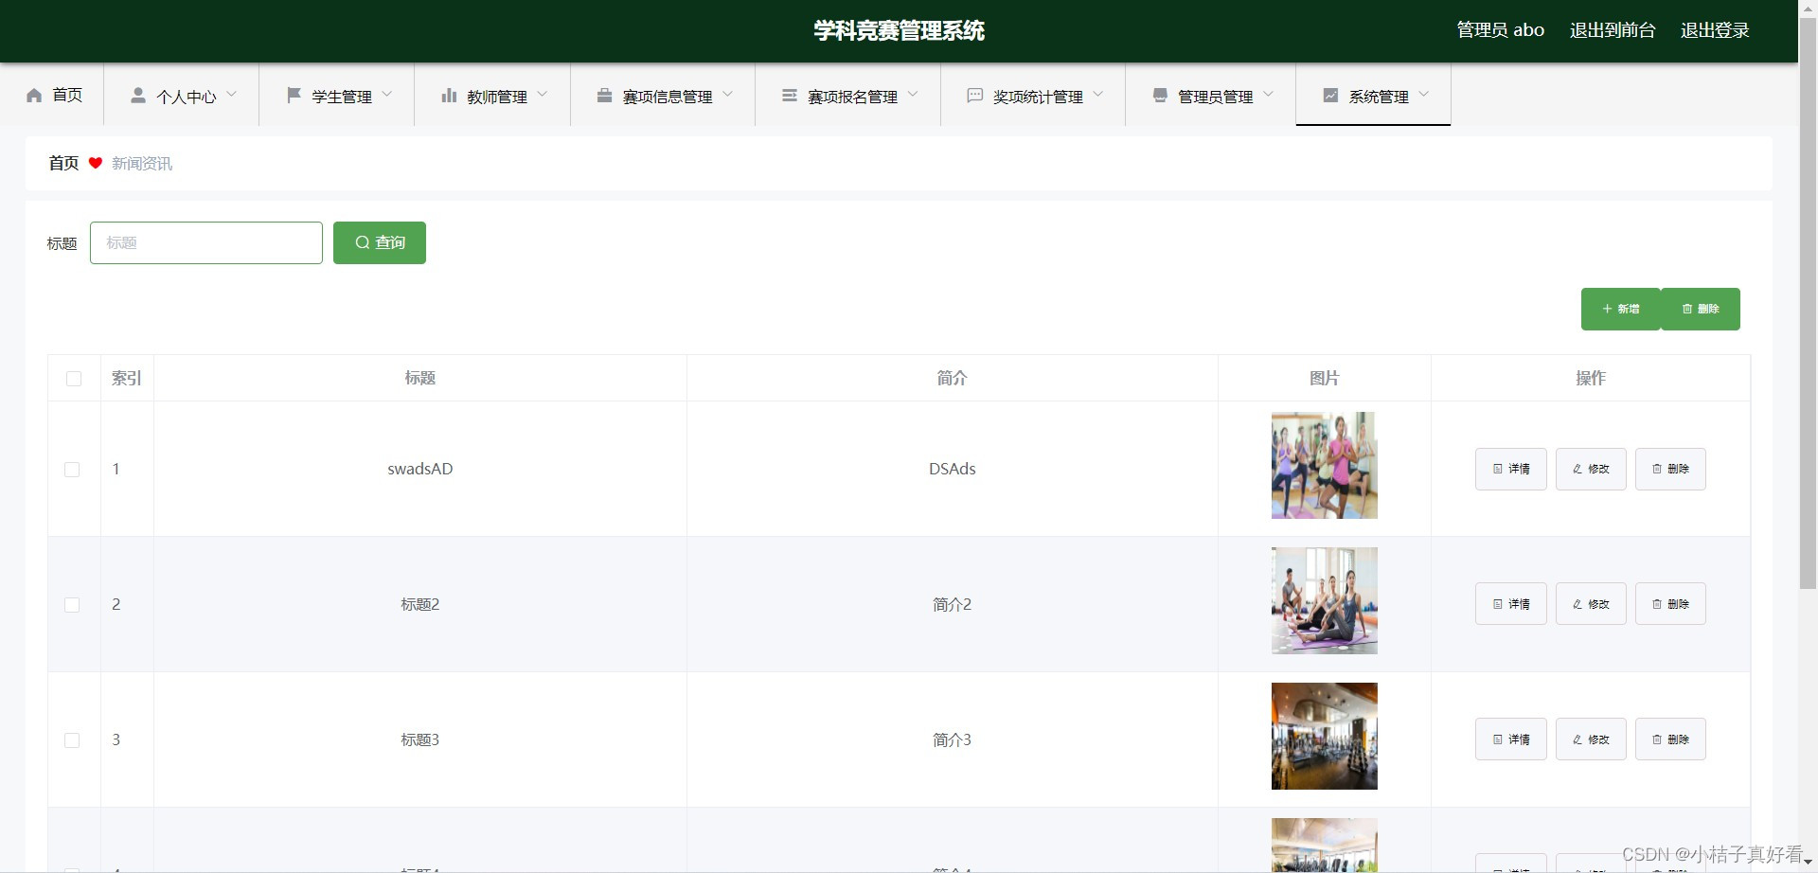1818x873 pixels.
Task: Click the 简介2 cell
Action: (x=953, y=604)
